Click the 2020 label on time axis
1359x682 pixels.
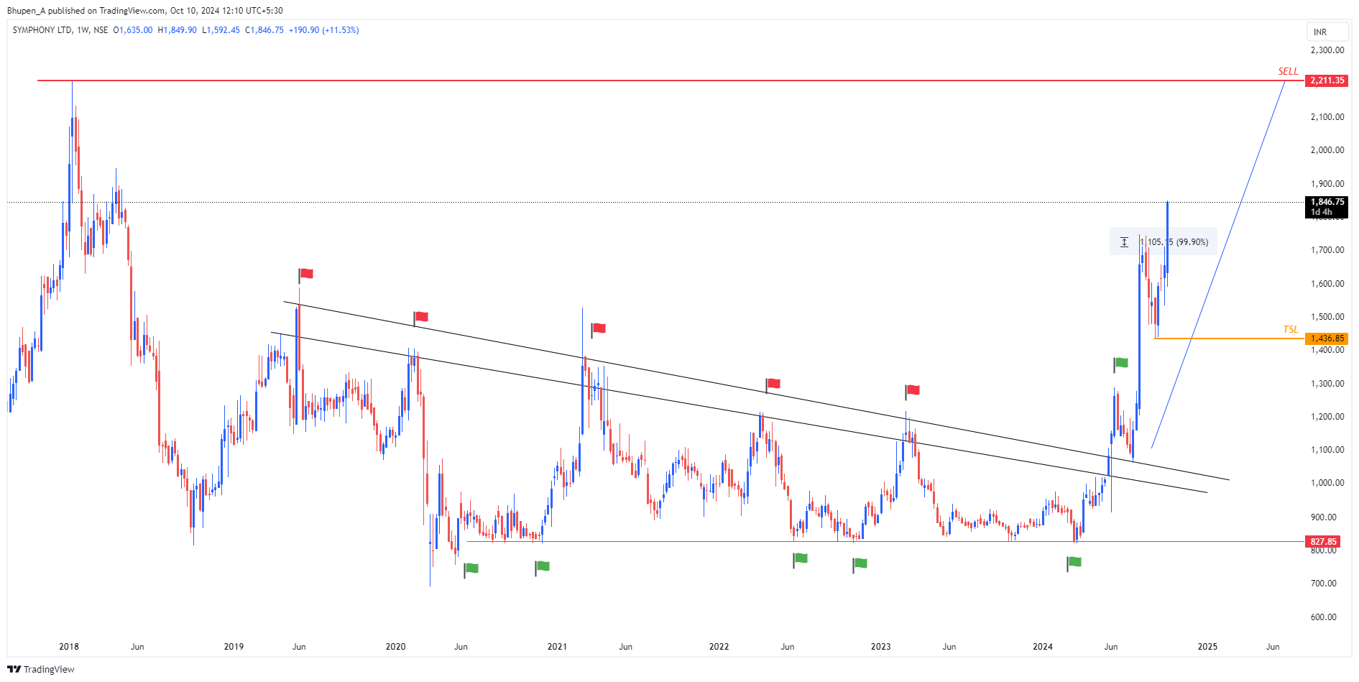[x=395, y=647]
